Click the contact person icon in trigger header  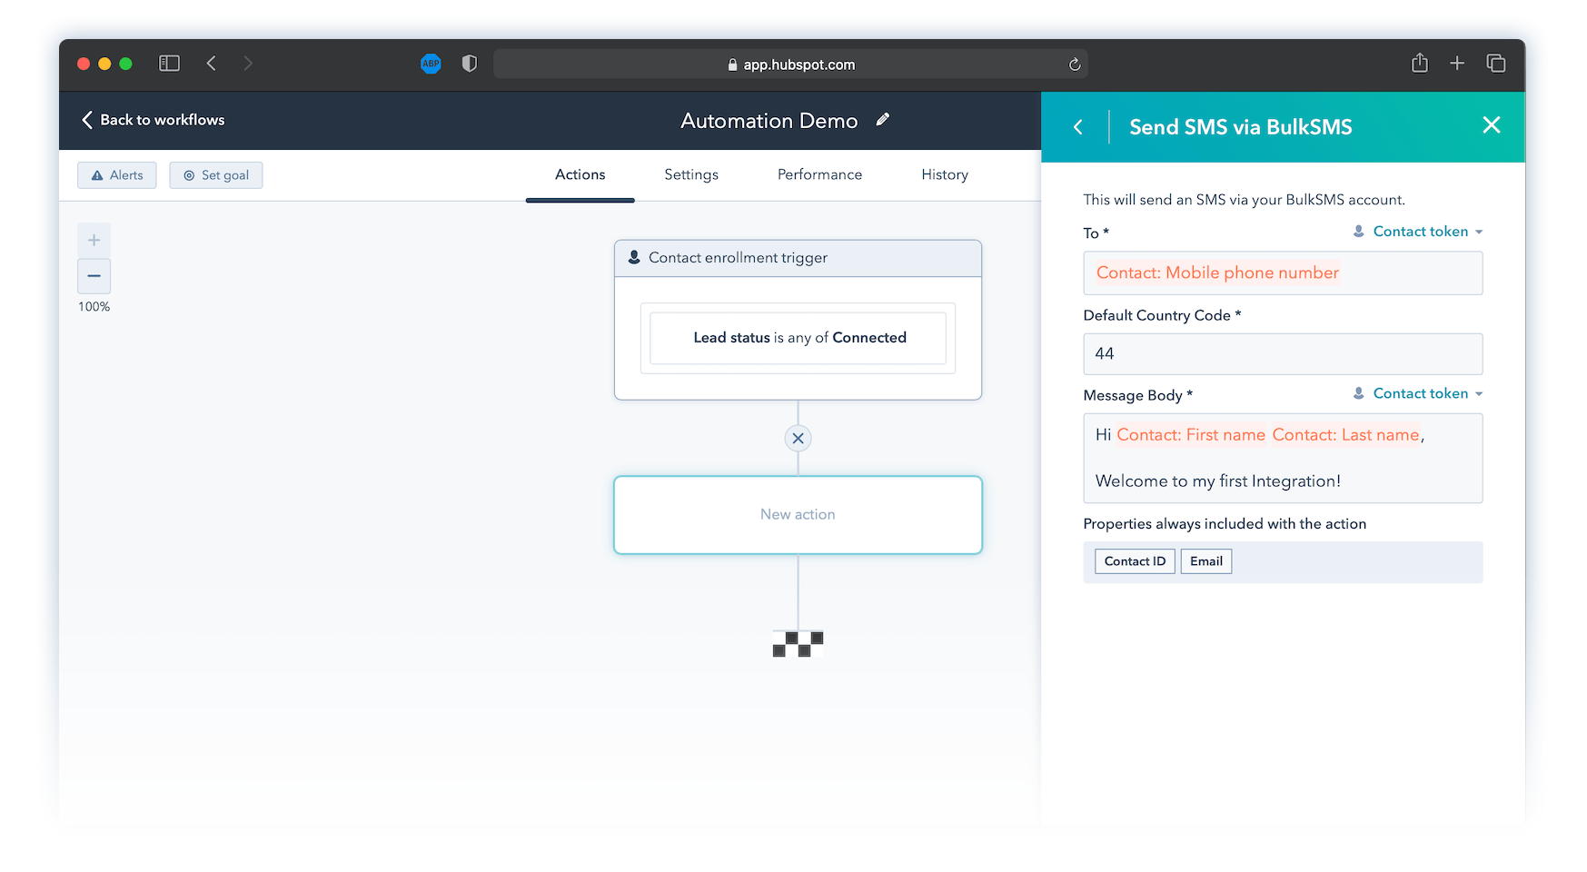pyautogui.click(x=634, y=258)
